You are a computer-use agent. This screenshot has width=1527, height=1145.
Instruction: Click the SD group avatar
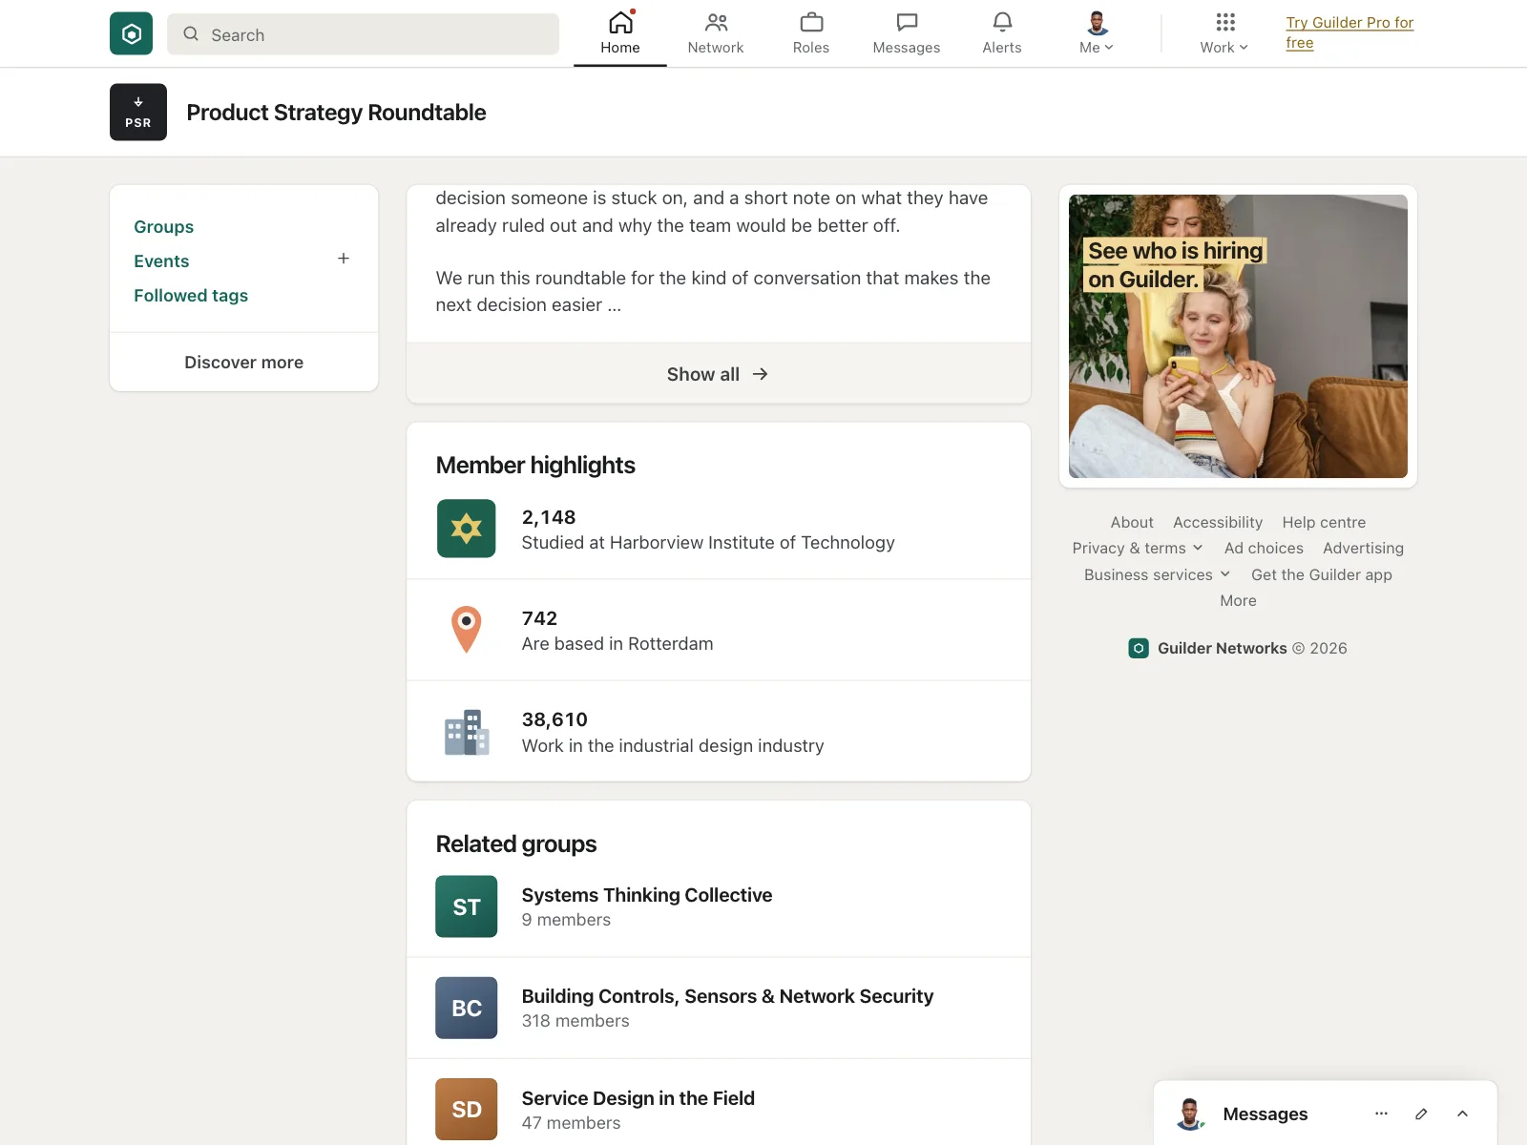(467, 1109)
